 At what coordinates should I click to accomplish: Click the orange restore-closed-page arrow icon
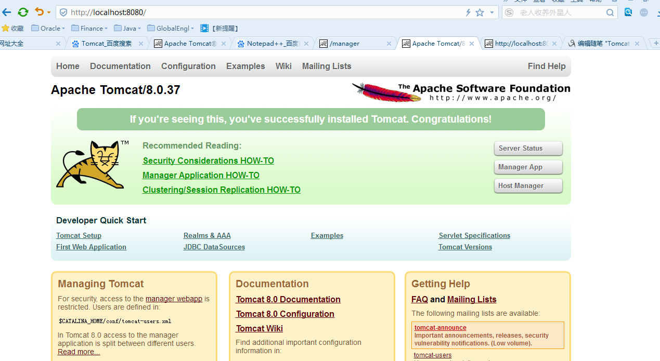click(x=40, y=11)
